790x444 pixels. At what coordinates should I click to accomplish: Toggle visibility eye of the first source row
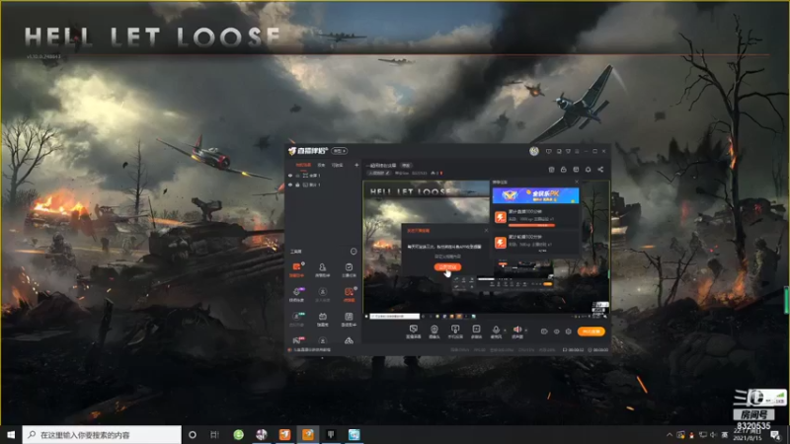[x=290, y=176]
